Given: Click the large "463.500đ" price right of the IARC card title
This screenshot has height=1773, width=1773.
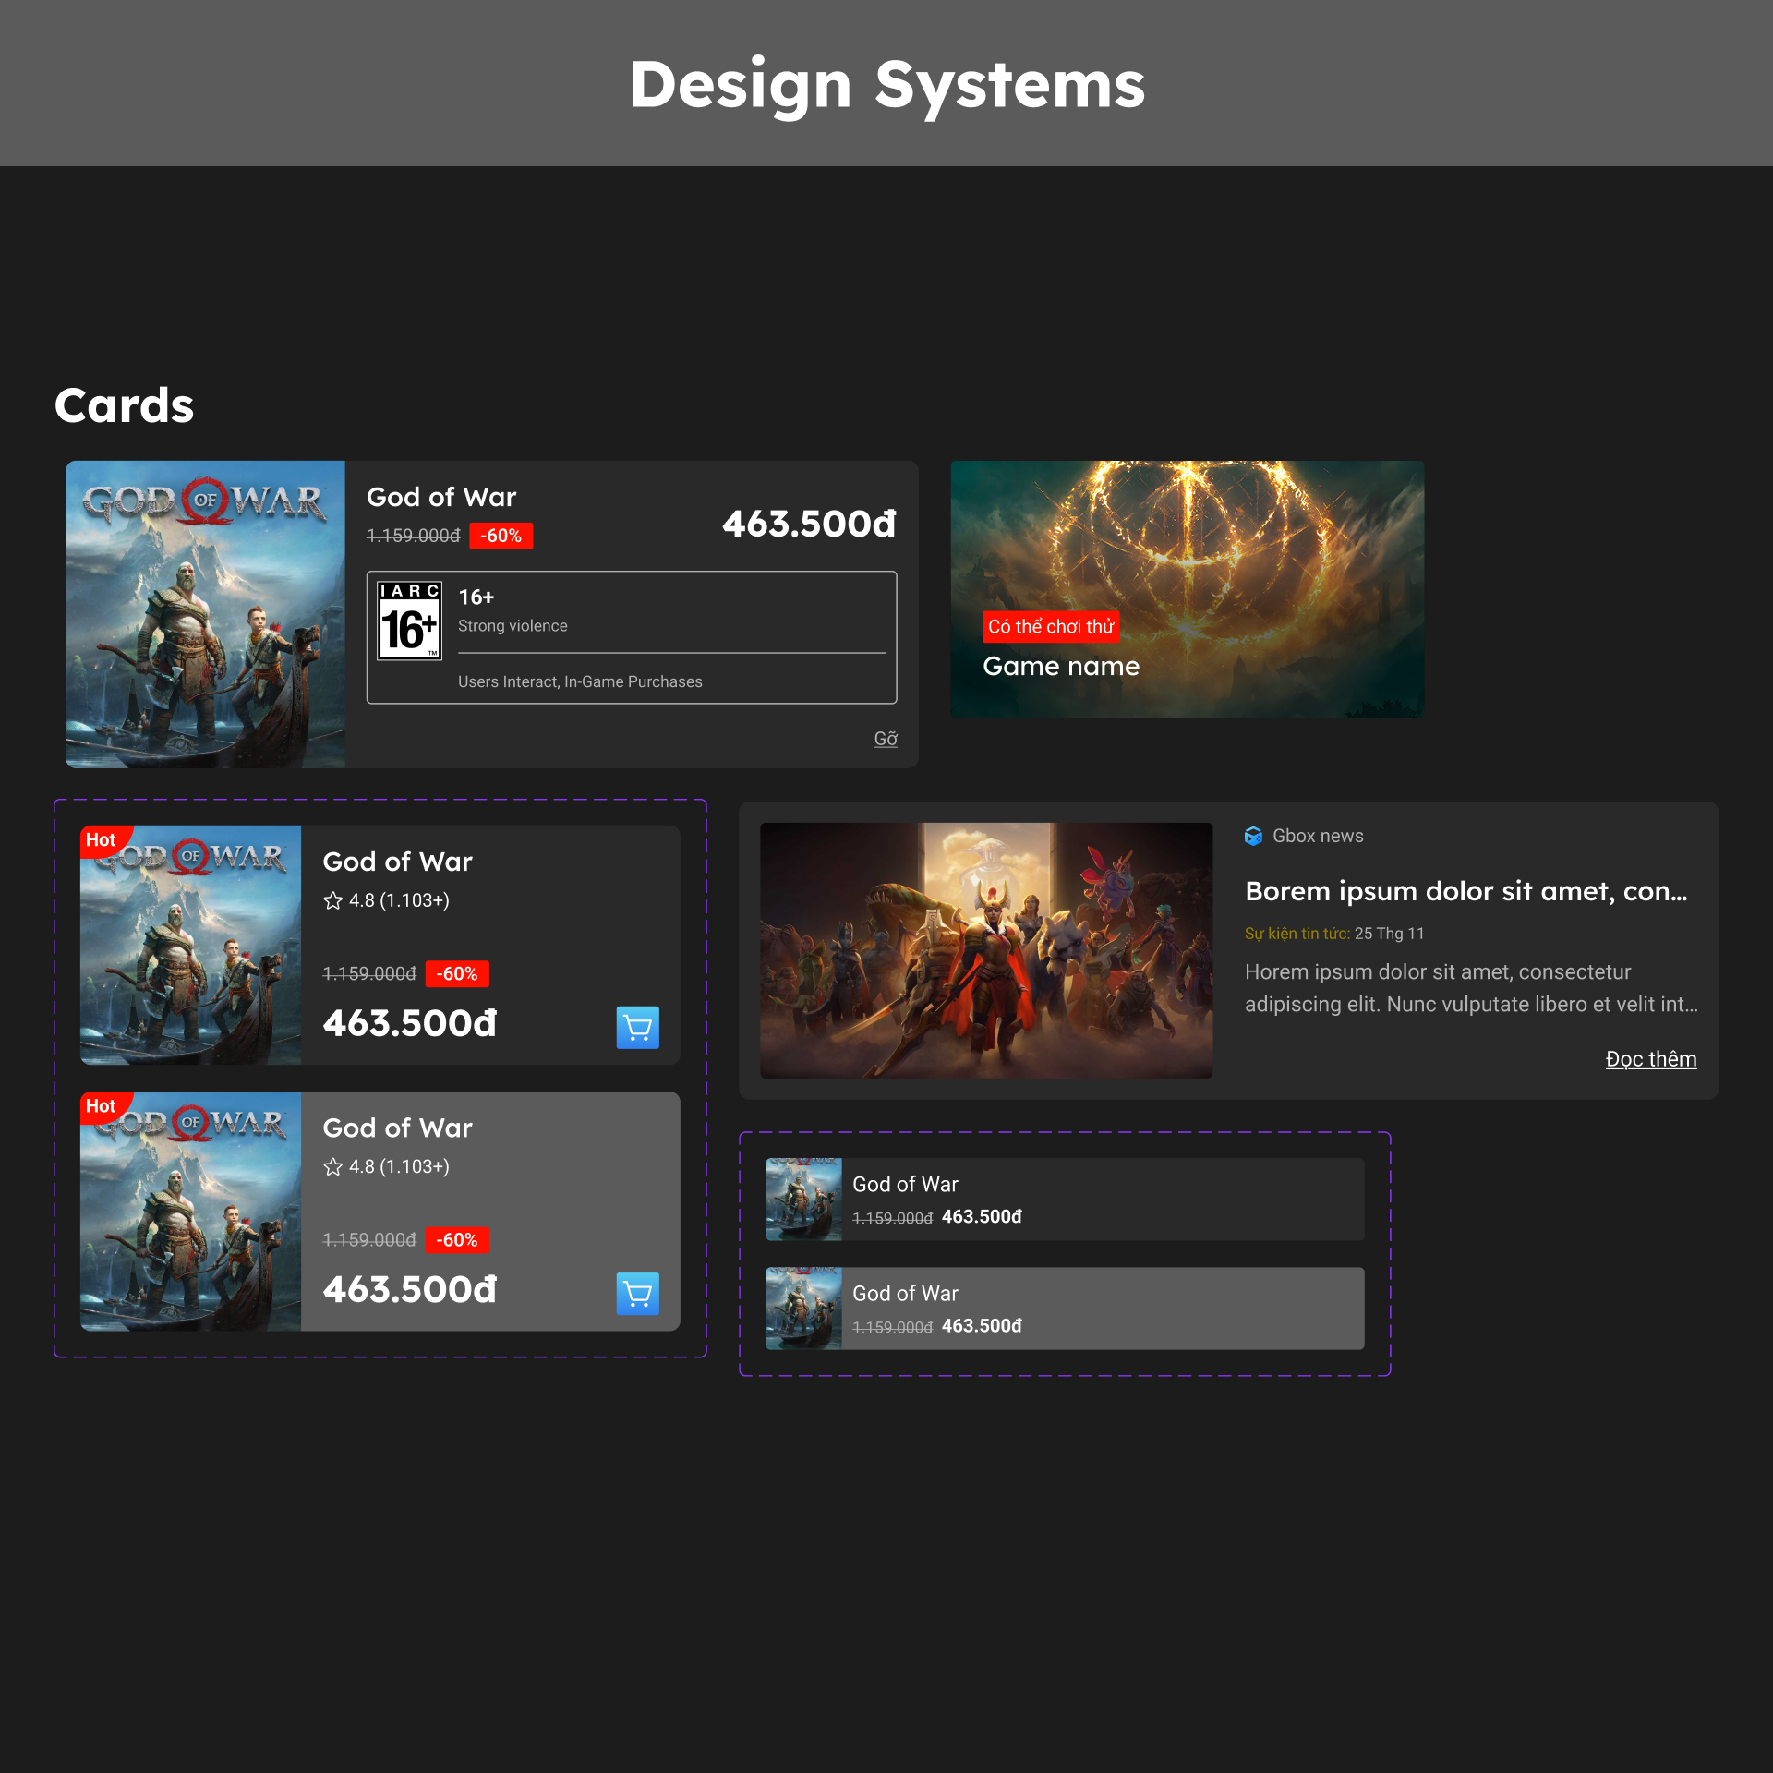Looking at the screenshot, I should coord(809,524).
